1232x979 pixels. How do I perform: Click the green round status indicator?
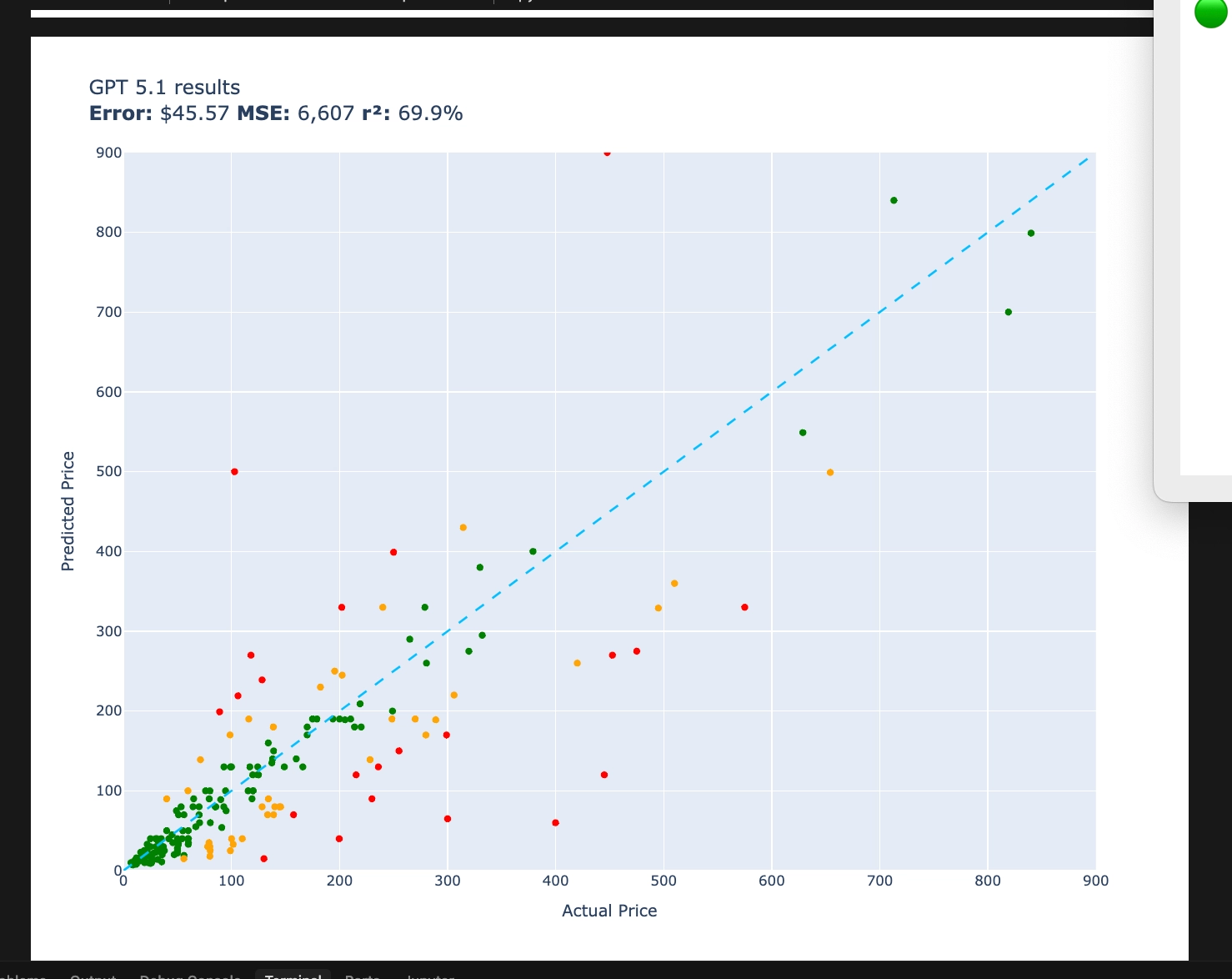[x=1210, y=11]
